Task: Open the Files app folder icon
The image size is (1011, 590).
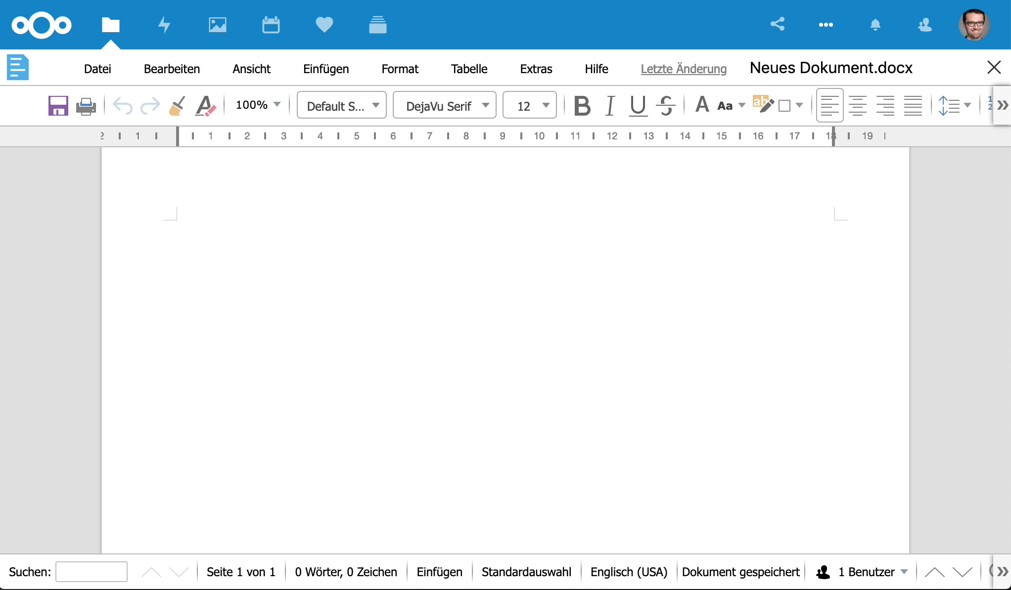Action: (111, 25)
